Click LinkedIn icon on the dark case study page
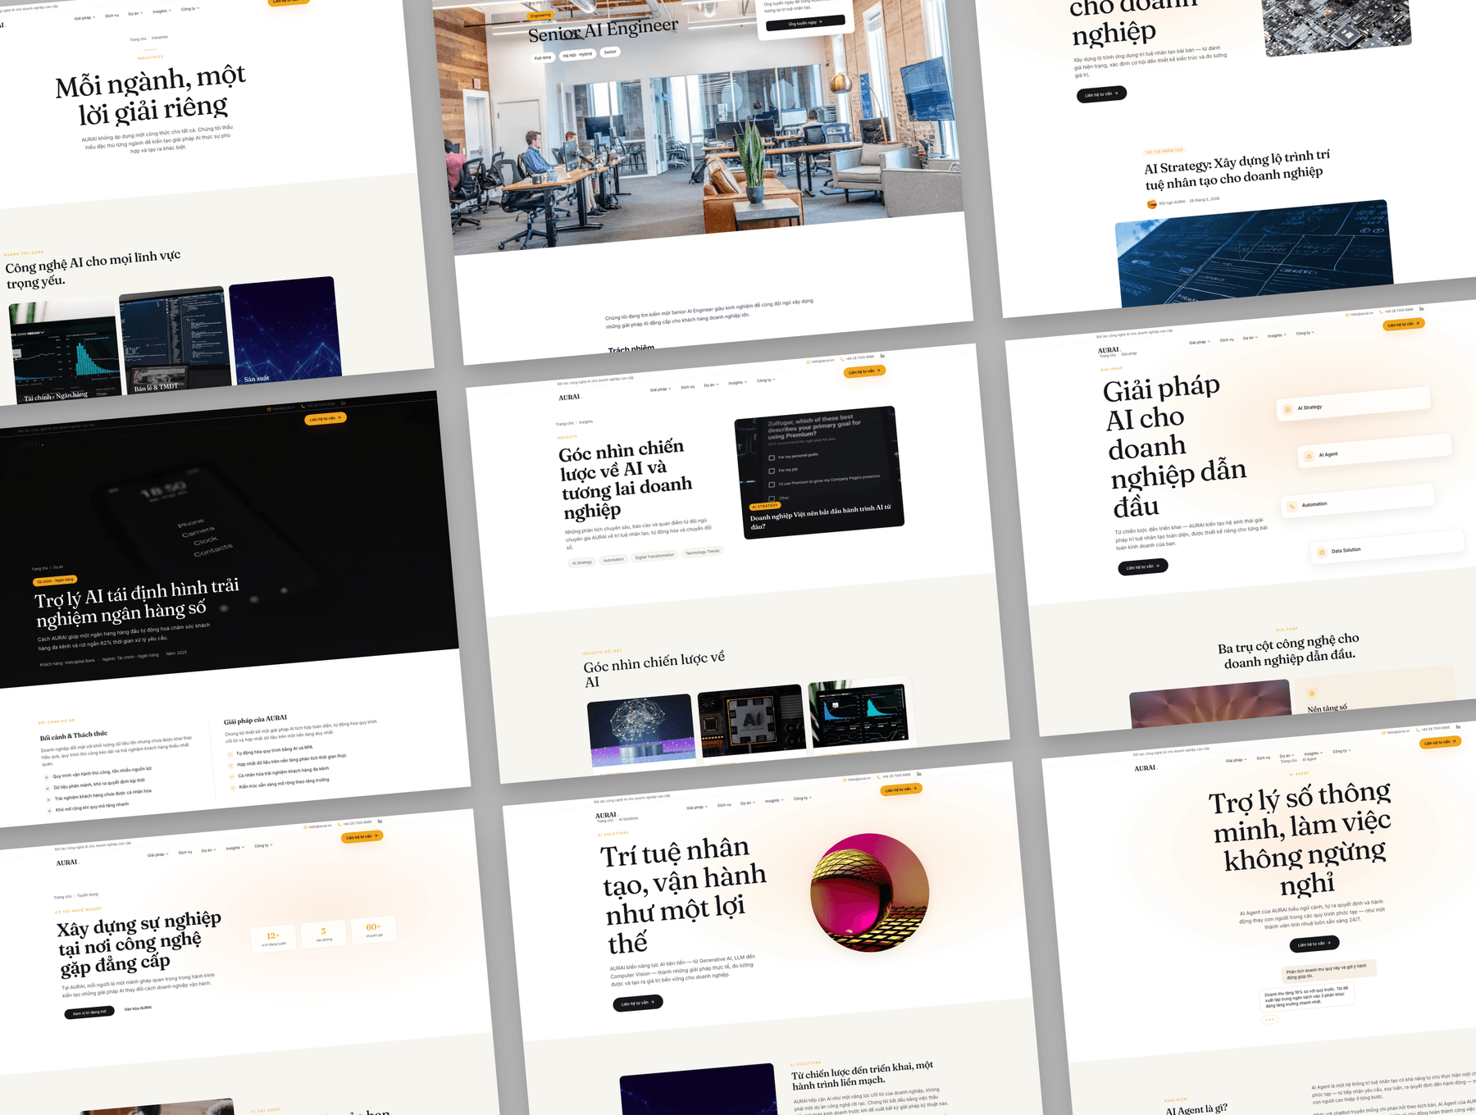 point(344,403)
